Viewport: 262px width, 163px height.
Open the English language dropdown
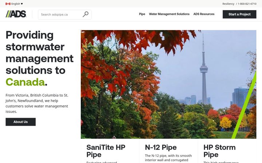[x=17, y=4]
